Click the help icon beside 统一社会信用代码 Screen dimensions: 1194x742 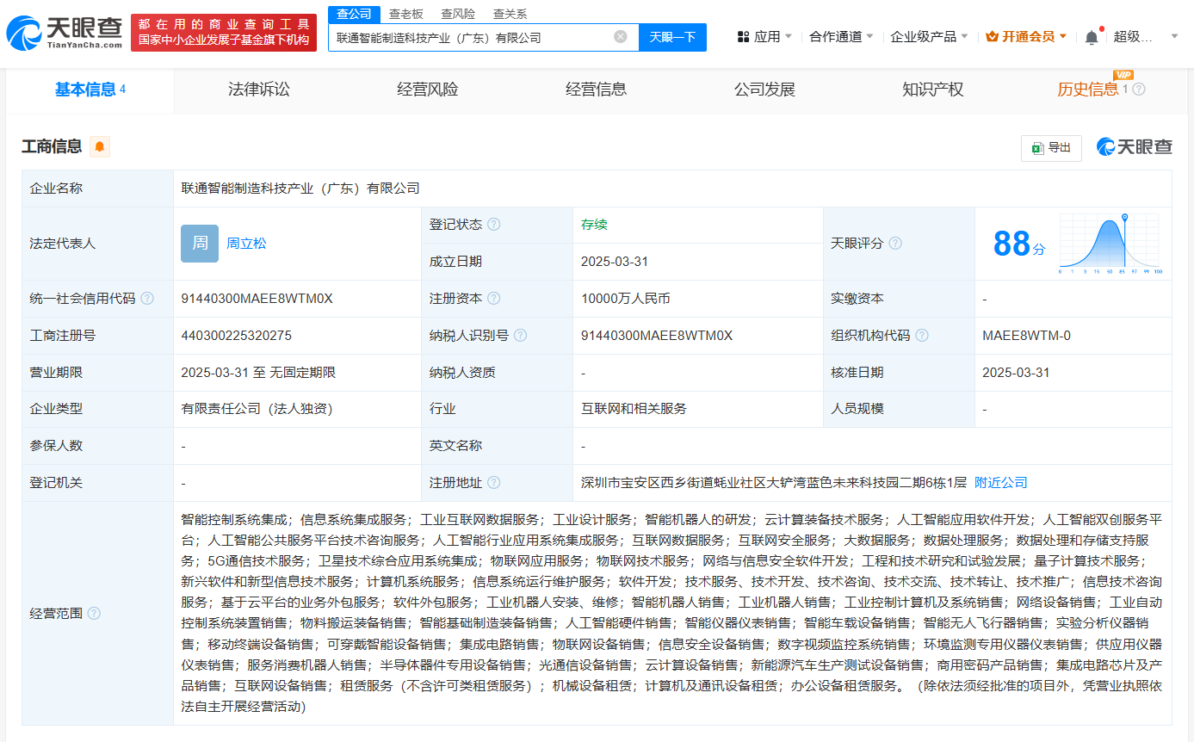tap(147, 299)
